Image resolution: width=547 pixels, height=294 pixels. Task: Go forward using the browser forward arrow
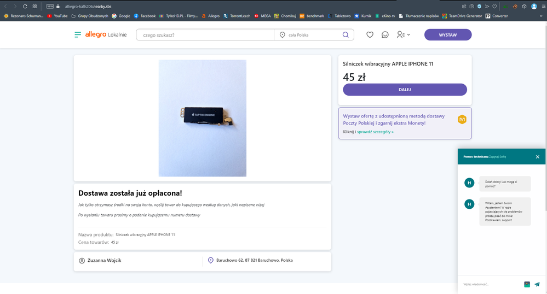pos(15,6)
